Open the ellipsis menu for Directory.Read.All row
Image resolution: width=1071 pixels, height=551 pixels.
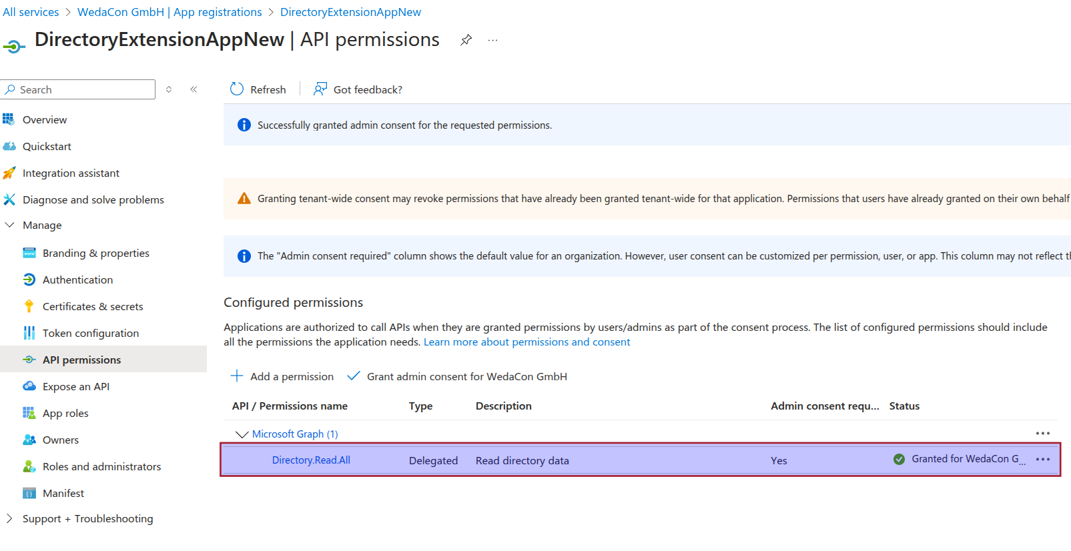tap(1043, 459)
